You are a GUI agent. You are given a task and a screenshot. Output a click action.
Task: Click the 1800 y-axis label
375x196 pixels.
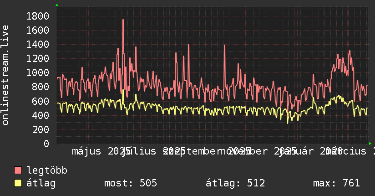click(38, 16)
